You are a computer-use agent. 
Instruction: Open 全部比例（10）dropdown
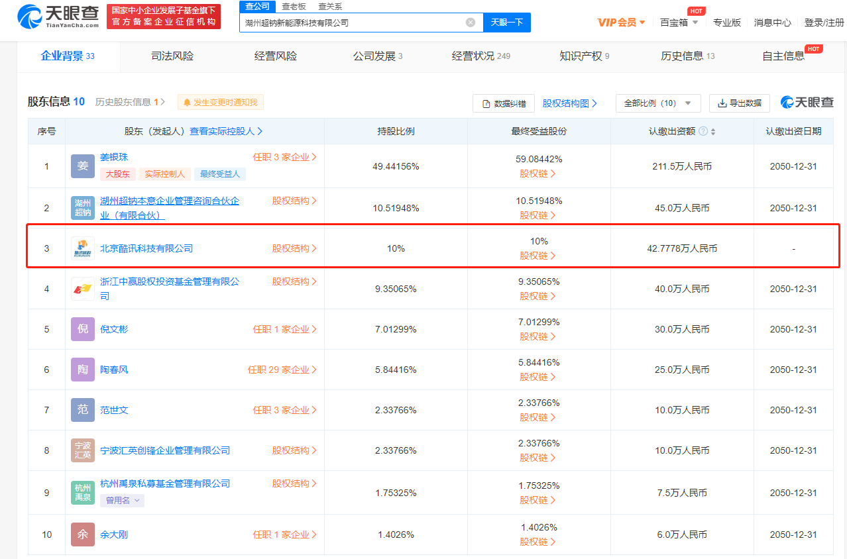658,103
